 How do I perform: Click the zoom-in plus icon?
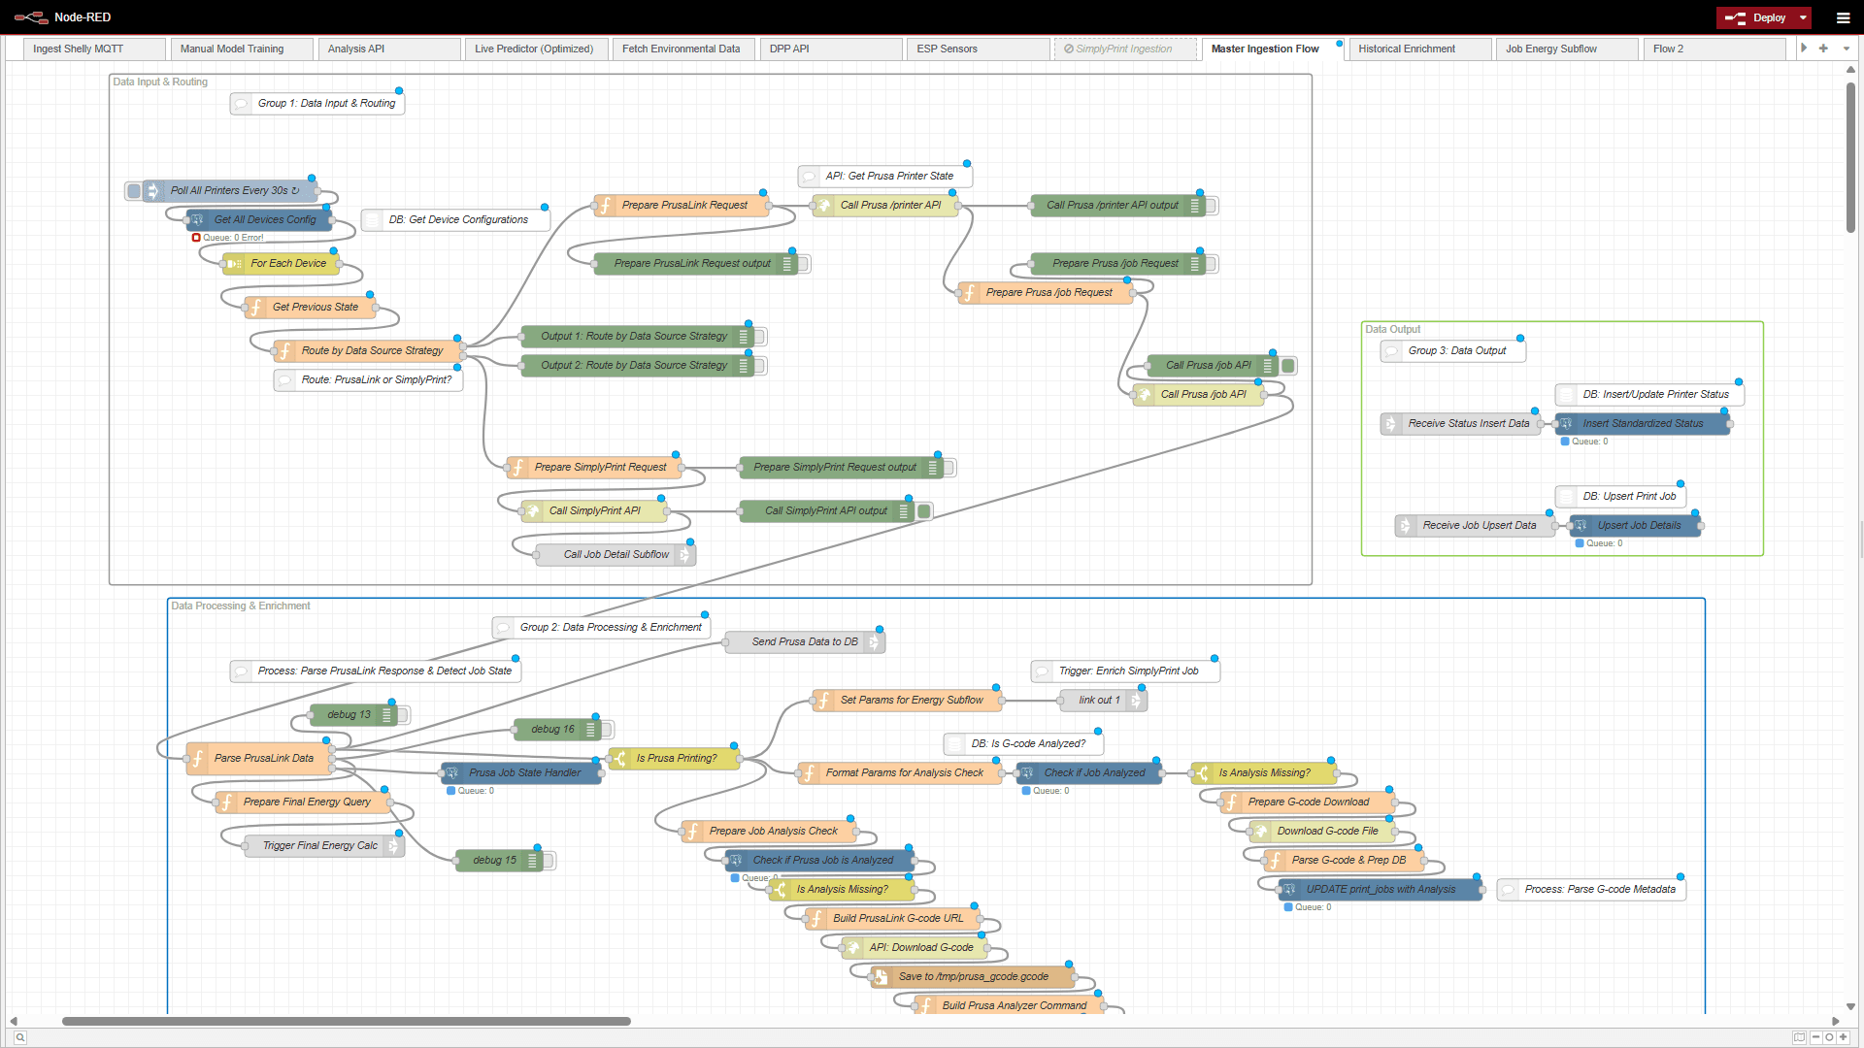pos(1842,1036)
